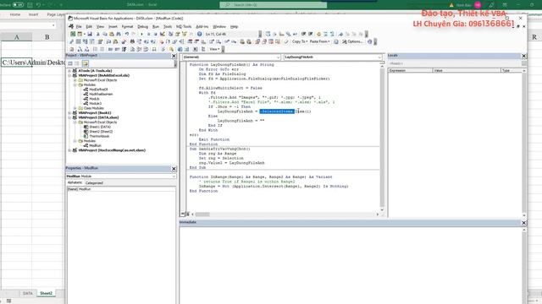
Task: Open the Add-Ins menu
Action: point(202,26)
